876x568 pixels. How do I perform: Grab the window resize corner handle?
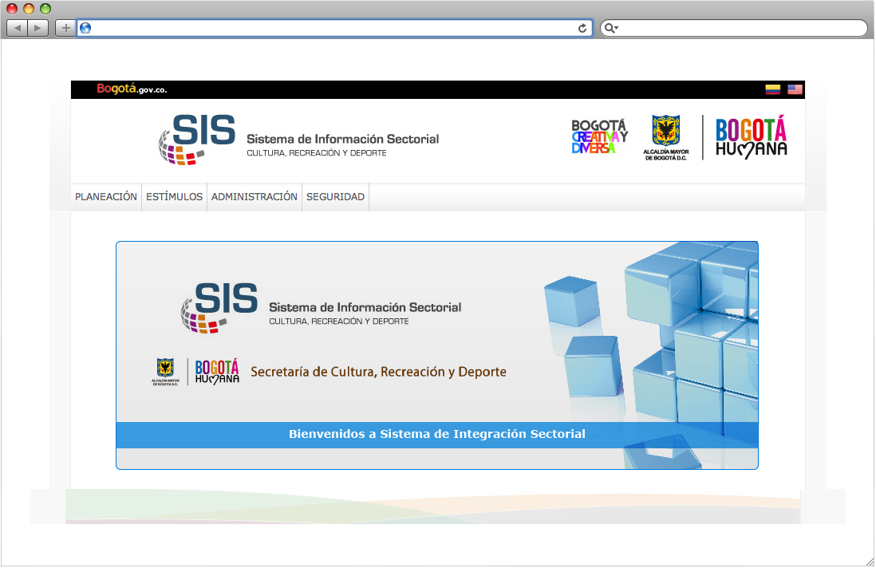(870, 562)
